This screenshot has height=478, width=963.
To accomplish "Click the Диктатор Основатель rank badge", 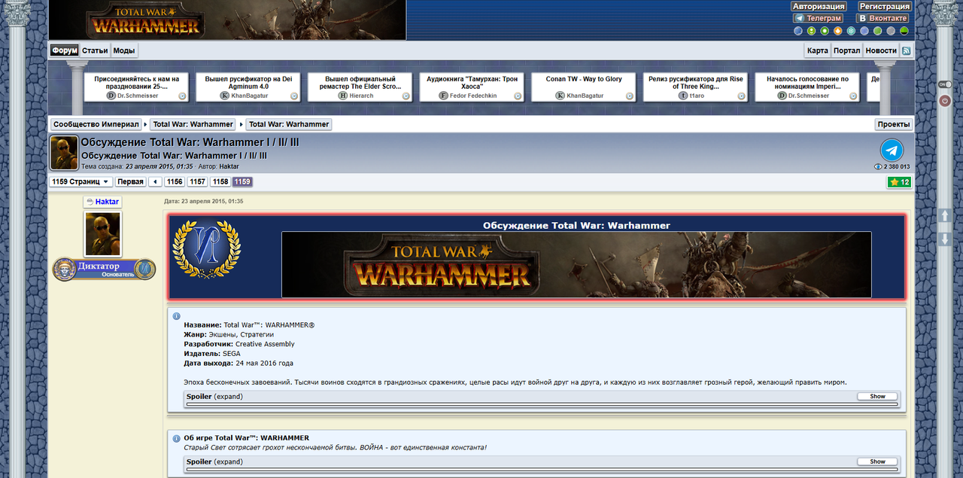I will click(x=104, y=269).
